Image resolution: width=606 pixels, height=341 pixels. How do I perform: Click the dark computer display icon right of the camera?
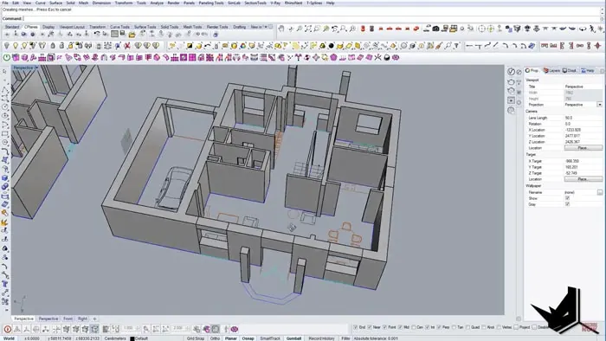coord(445,29)
